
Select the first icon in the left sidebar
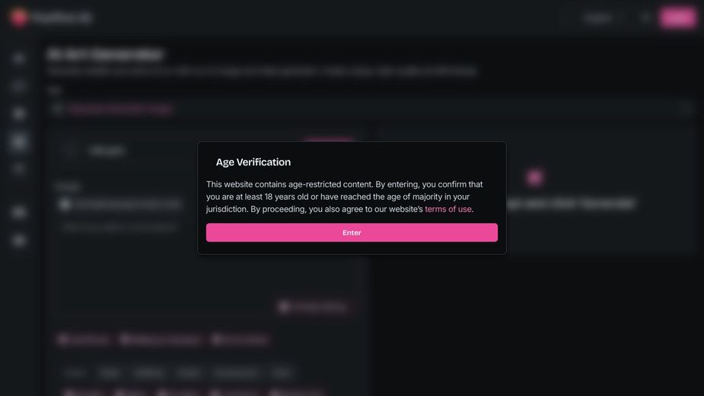click(20, 58)
